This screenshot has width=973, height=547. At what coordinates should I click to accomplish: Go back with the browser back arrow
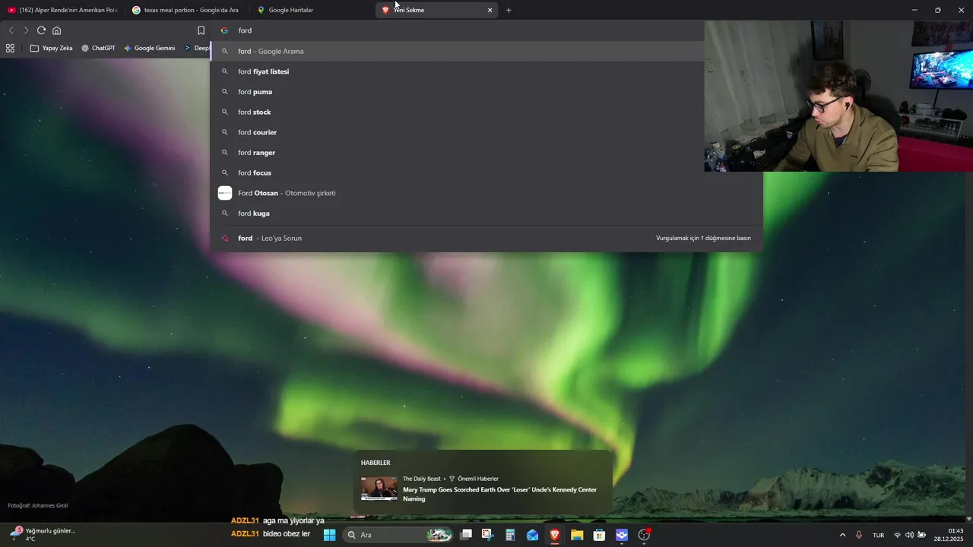[x=11, y=30]
